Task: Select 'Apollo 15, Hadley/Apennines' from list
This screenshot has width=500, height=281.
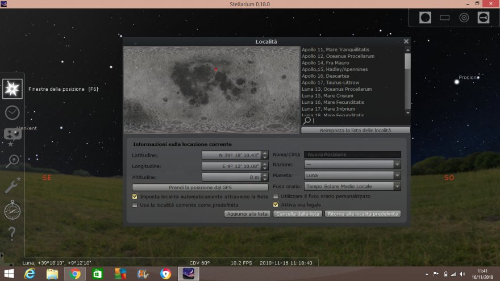Action: point(334,69)
